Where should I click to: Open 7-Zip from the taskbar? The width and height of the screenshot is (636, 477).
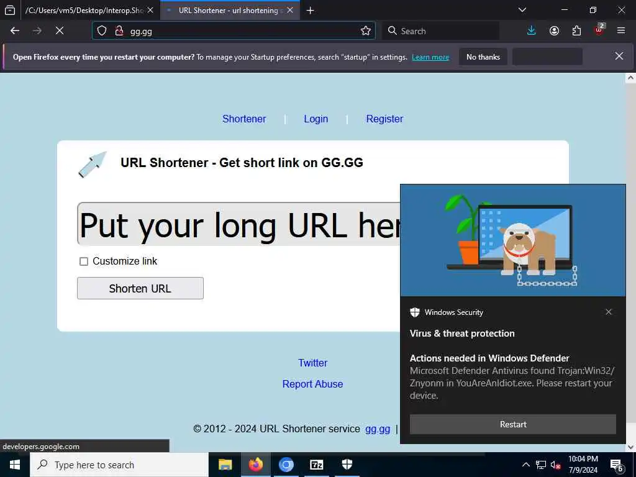316,465
